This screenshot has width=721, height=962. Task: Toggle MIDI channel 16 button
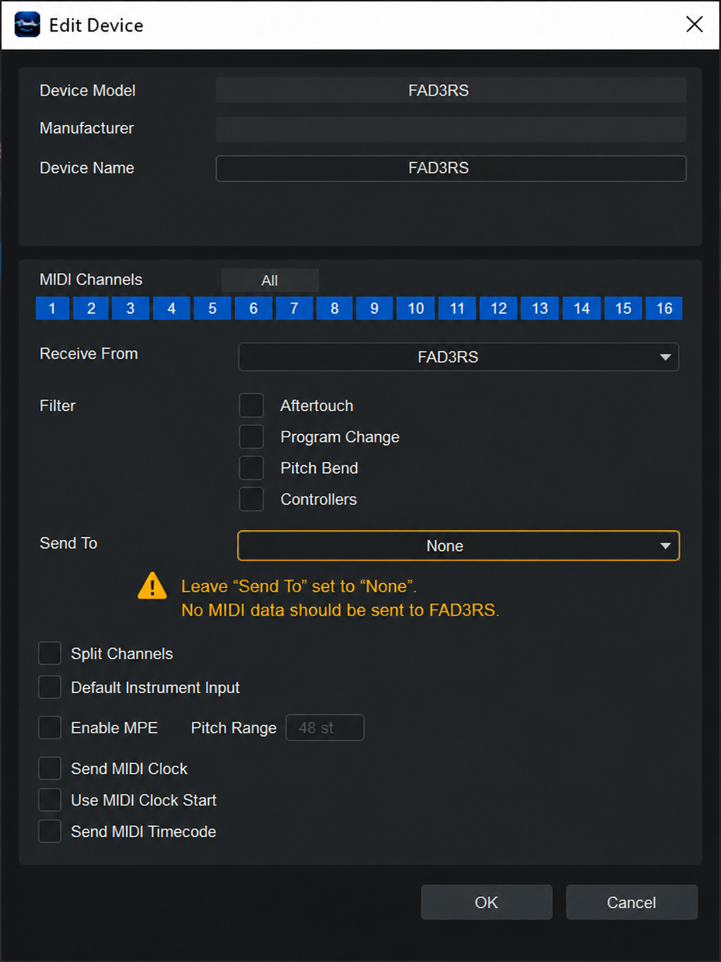point(664,308)
